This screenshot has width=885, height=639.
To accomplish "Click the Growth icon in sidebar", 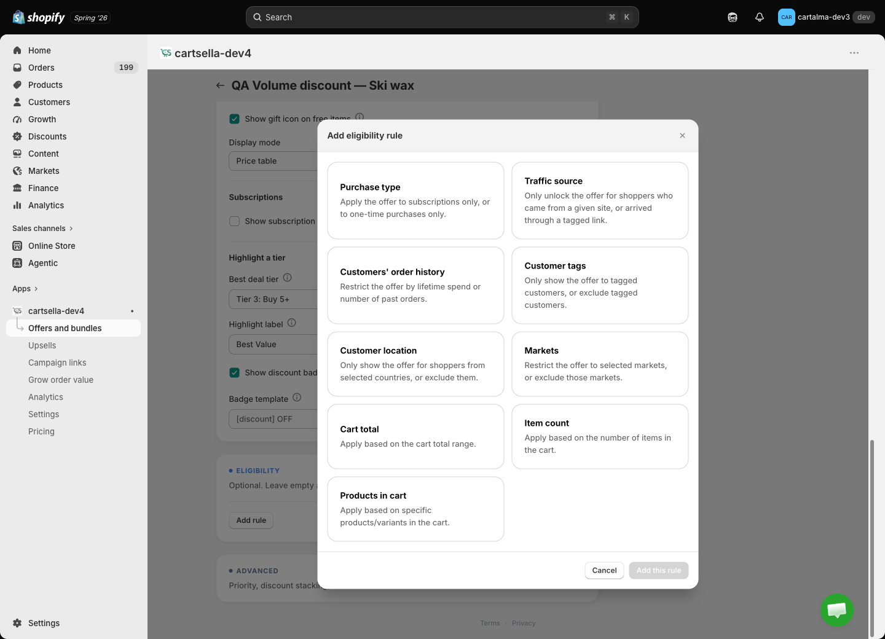I will click(x=17, y=119).
